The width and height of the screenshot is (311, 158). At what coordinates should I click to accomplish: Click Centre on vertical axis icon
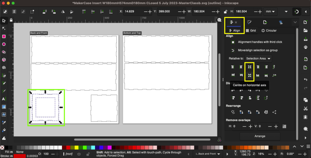click(250, 67)
